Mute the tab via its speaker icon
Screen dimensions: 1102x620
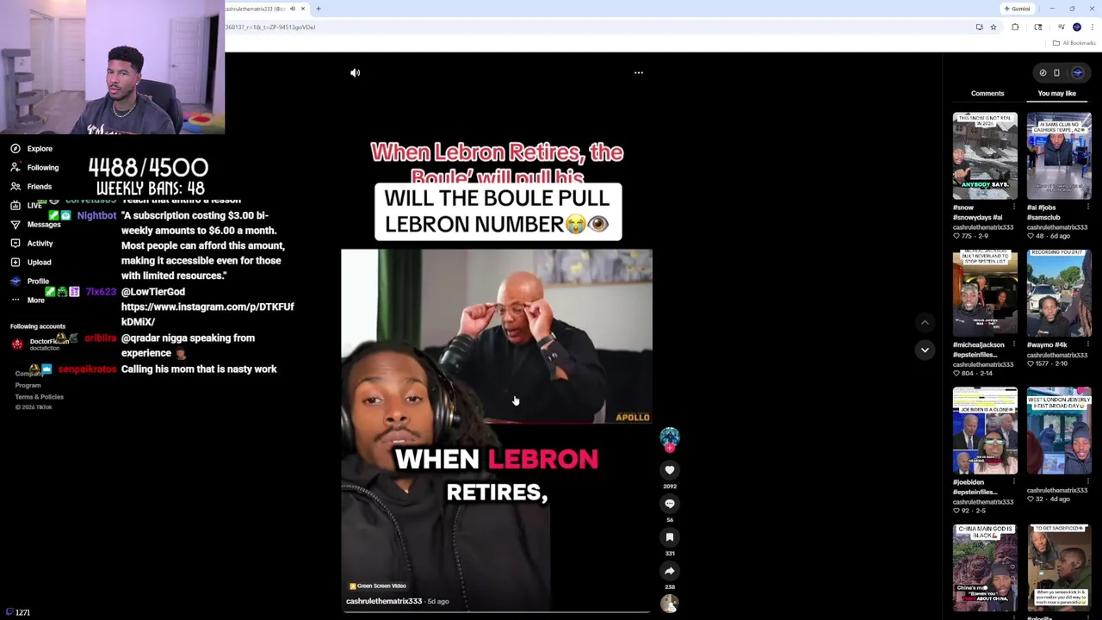[292, 9]
